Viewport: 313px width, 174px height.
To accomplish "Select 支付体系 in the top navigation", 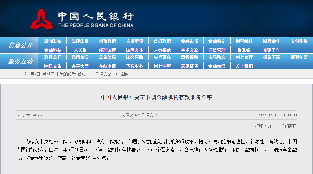I will pyautogui.click(x=299, y=41).
